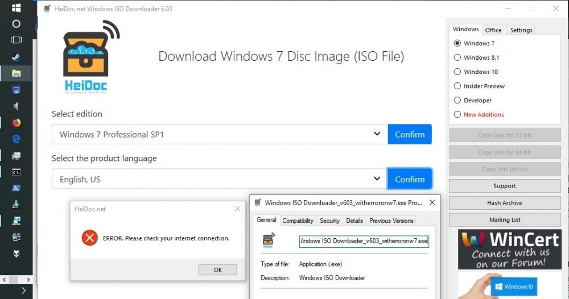Click the file name field in Properties

click(364, 241)
